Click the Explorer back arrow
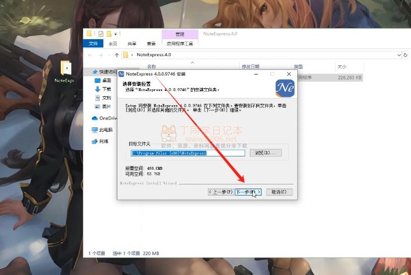The width and height of the screenshot is (411, 275). click(90, 55)
